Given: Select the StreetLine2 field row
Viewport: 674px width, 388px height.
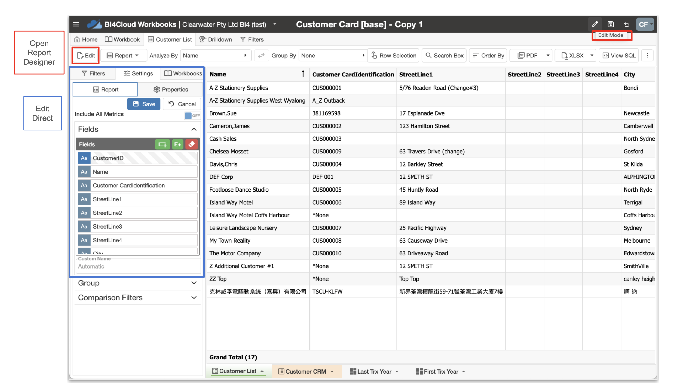Looking at the screenshot, I should click(138, 213).
